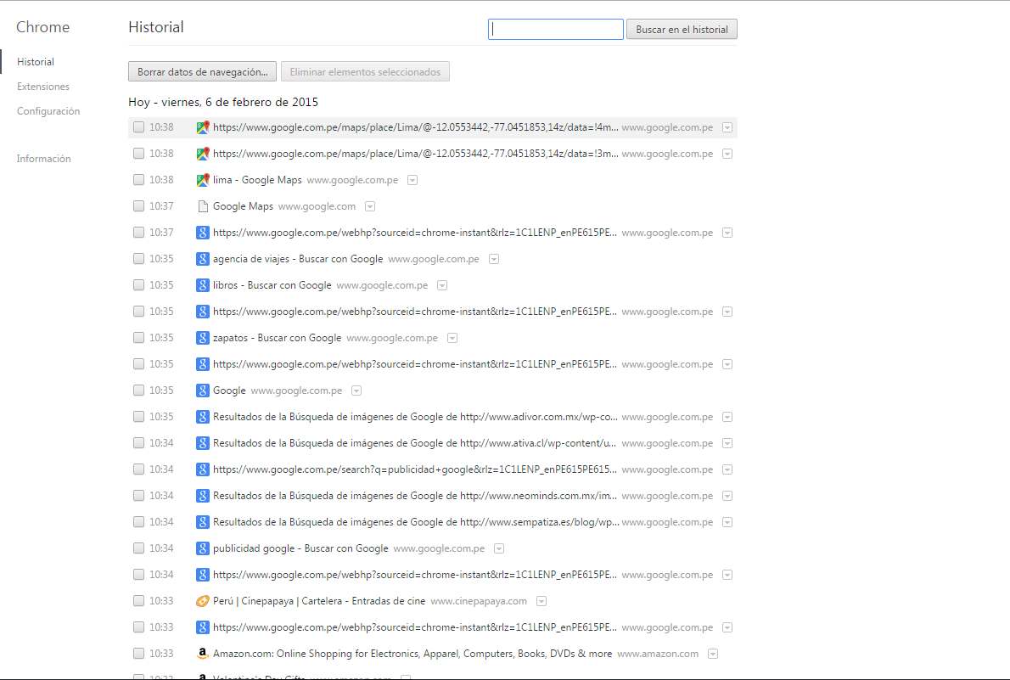Screen dimensions: 1010x680
Task: Open Extensiones in the sidebar
Action: click(43, 87)
